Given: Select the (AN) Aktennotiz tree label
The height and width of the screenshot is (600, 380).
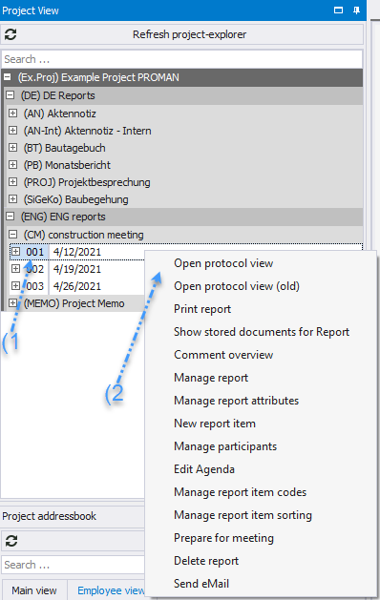Looking at the screenshot, I should (60, 114).
